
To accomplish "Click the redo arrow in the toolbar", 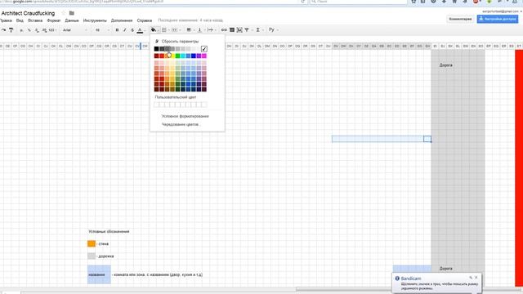I will point(3,30).
